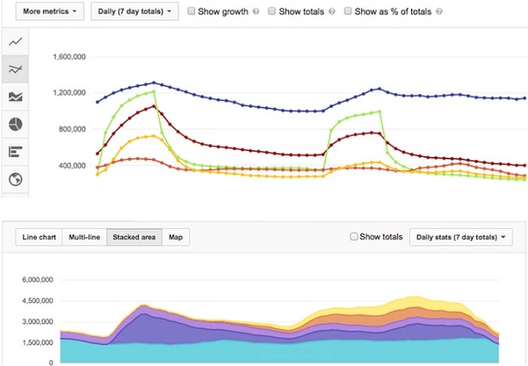Select the multi-line chart sidebar icon

pyautogui.click(x=15, y=69)
